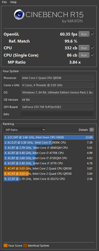Select ranking row 8 Core 2 Quad Q9550 3.84

pos(49,174)
